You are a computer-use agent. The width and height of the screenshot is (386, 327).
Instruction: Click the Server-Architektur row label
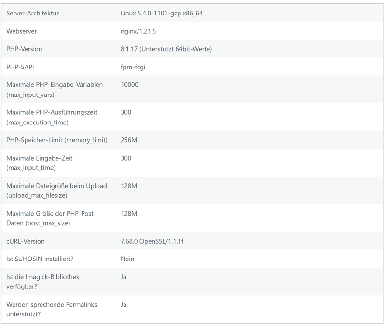tap(32, 14)
